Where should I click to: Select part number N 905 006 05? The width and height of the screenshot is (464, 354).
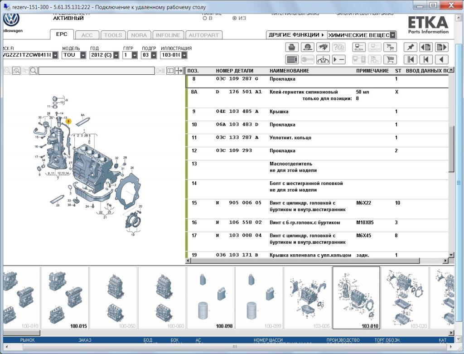click(x=238, y=203)
